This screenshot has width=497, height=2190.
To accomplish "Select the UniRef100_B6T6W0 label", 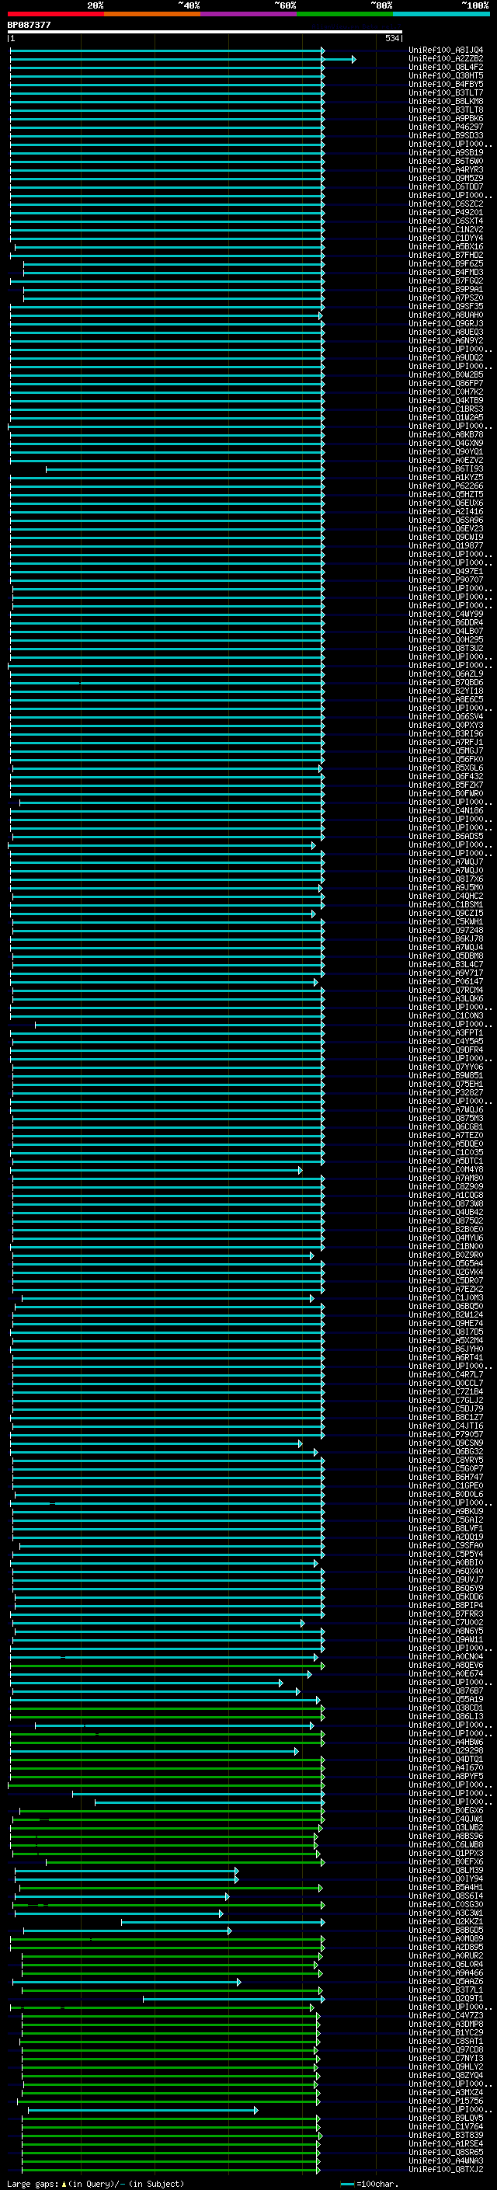I will point(446,162).
